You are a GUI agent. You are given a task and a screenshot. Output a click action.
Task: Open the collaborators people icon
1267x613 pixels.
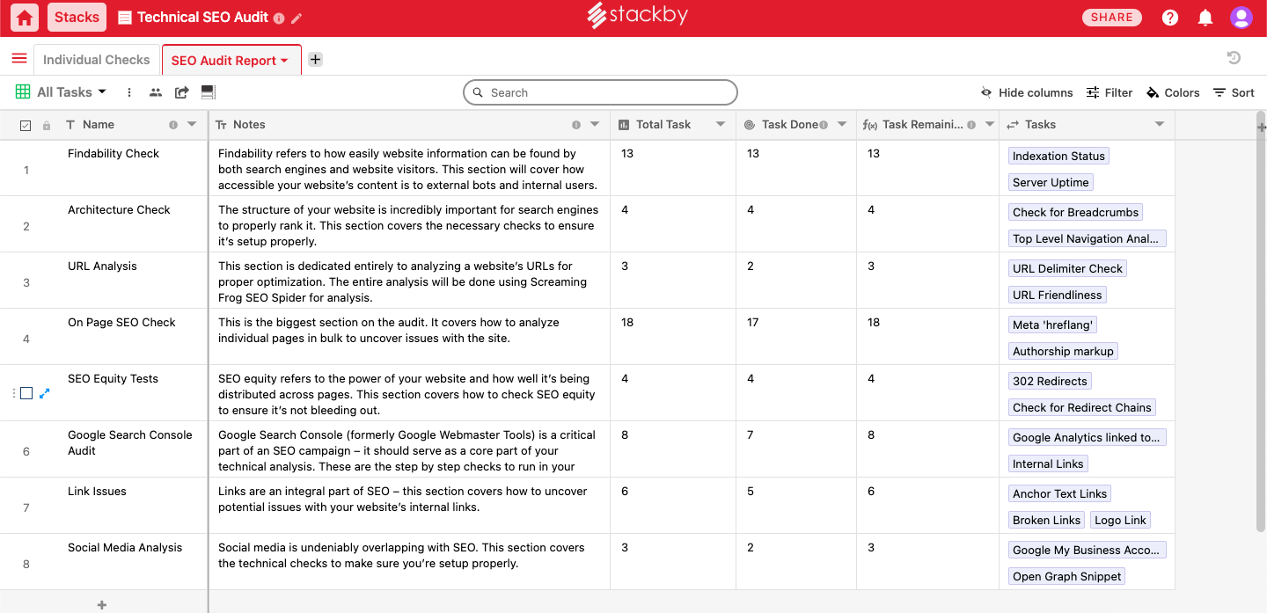coord(156,92)
